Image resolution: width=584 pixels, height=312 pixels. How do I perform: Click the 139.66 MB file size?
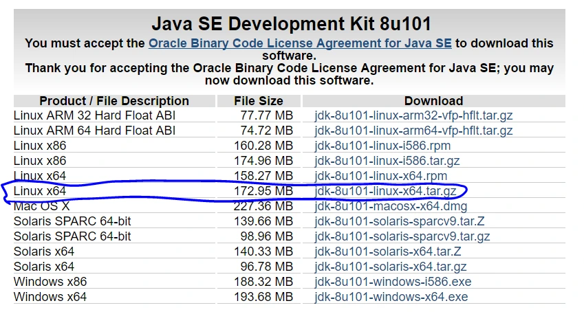pyautogui.click(x=263, y=221)
